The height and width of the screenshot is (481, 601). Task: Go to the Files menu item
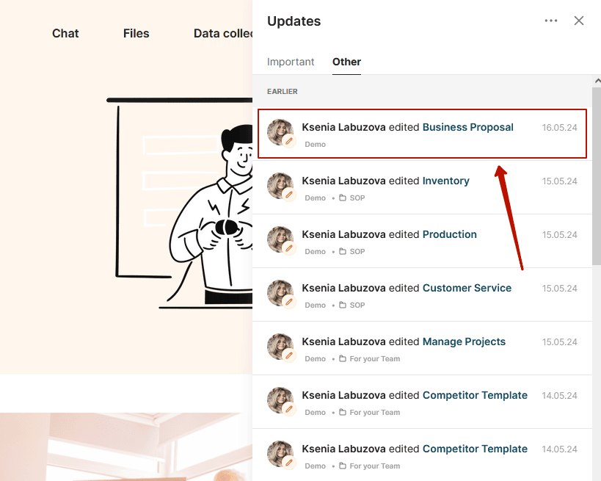coord(136,33)
